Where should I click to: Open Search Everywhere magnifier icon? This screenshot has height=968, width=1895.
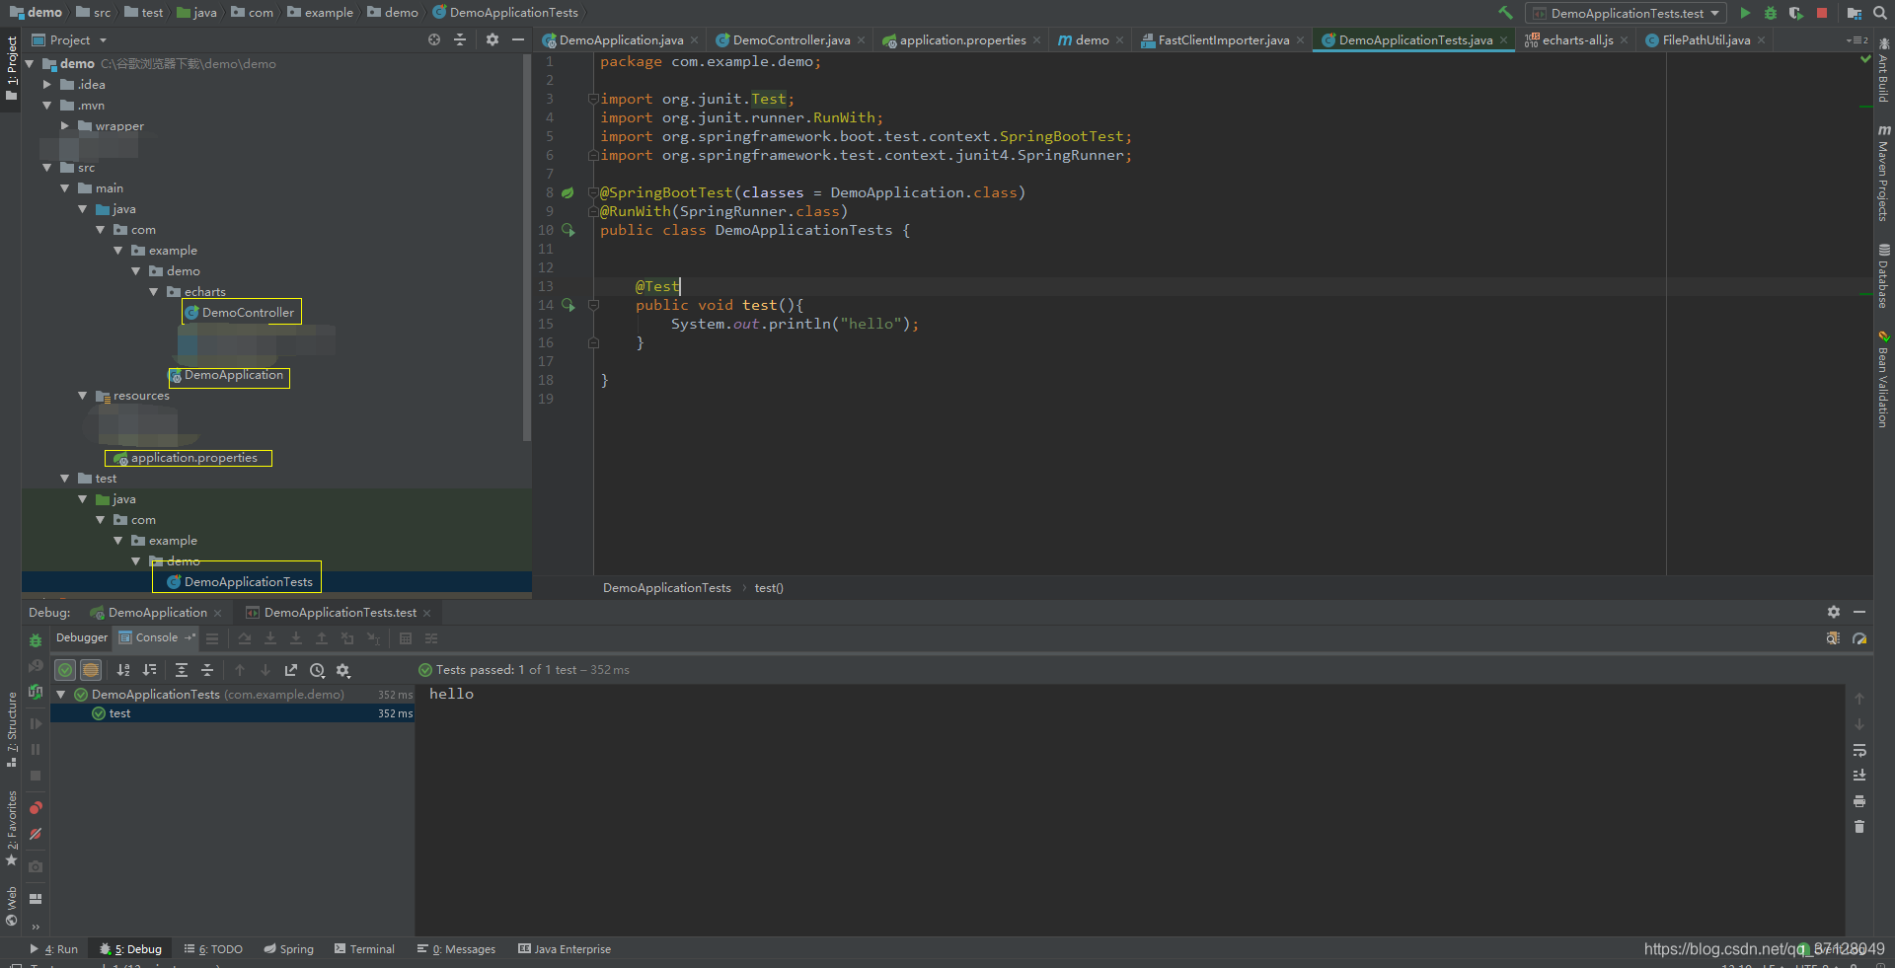1880,13
